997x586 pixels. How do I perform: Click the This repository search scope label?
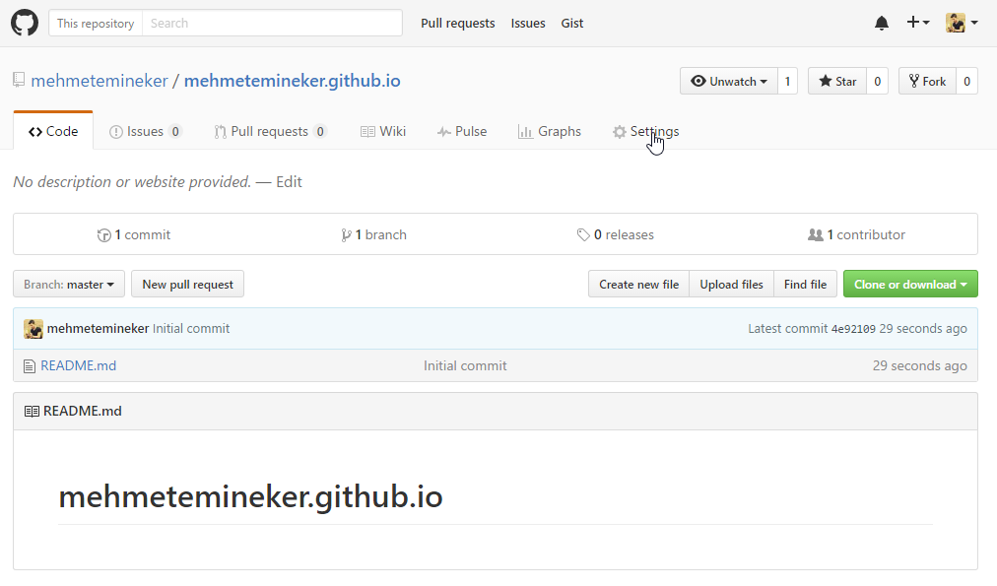[x=96, y=23]
